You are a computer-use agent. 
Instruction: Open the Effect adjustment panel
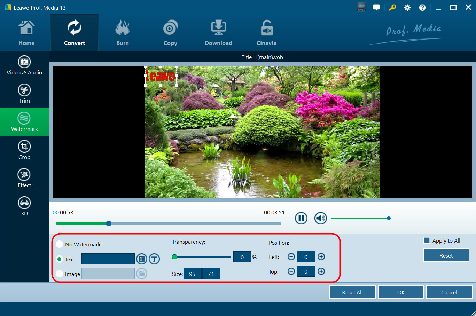[x=24, y=178]
